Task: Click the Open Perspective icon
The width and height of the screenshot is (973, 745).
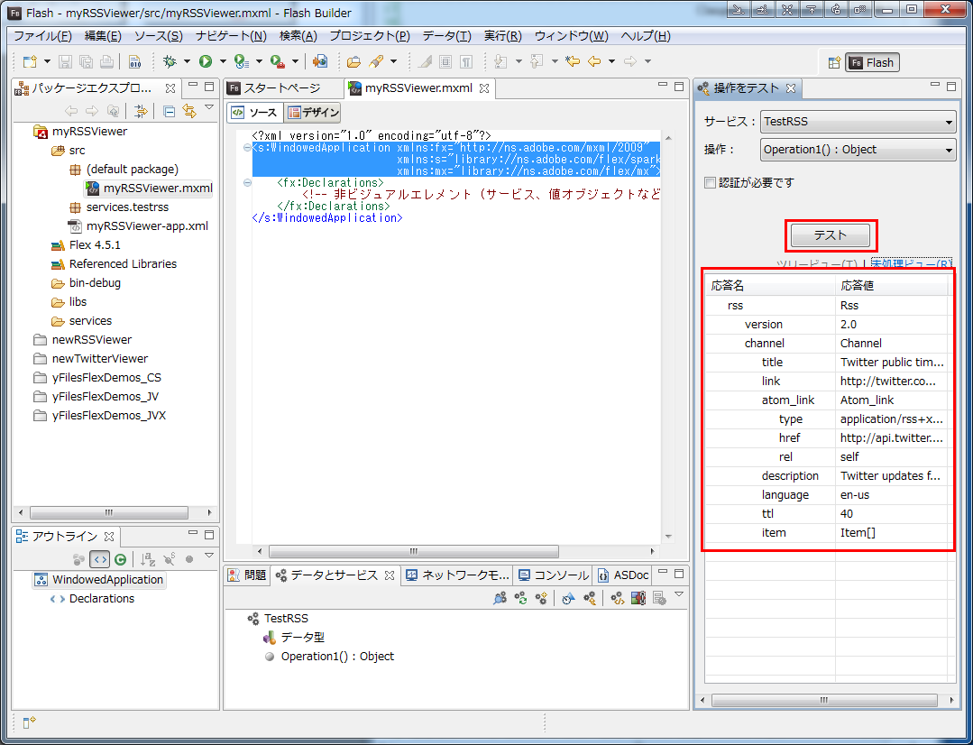Action: tap(834, 62)
